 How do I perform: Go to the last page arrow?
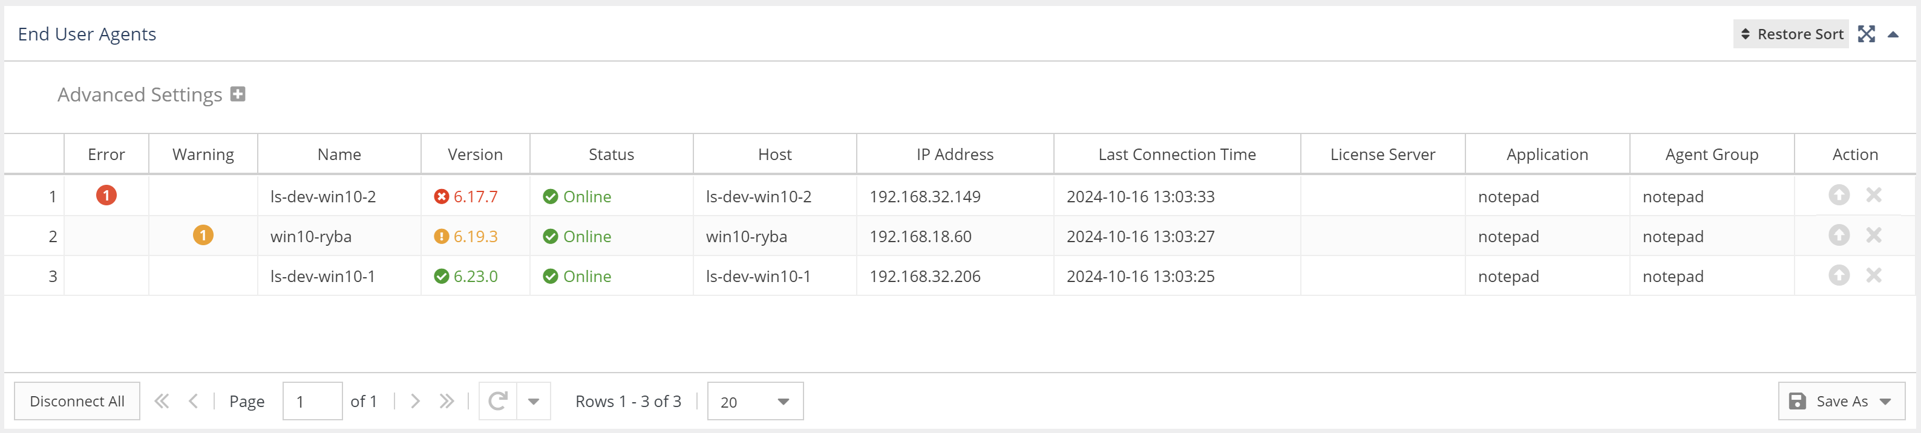pos(447,401)
